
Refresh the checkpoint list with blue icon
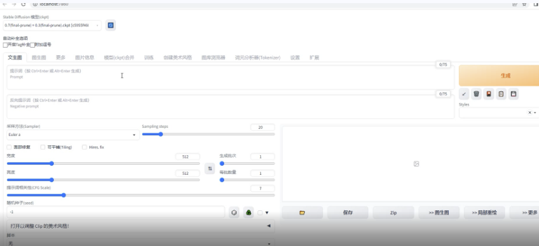(111, 25)
